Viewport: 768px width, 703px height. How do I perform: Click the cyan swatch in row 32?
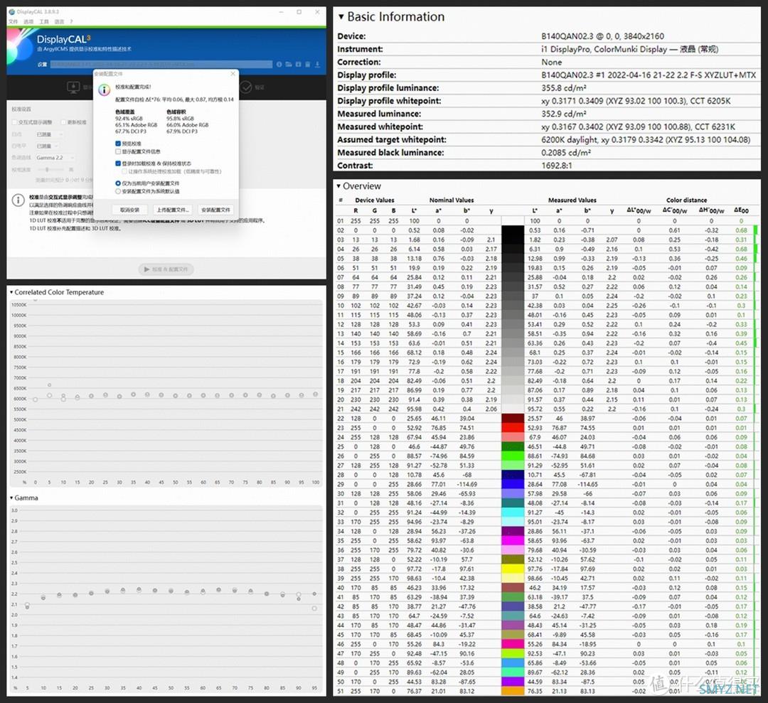[513, 513]
